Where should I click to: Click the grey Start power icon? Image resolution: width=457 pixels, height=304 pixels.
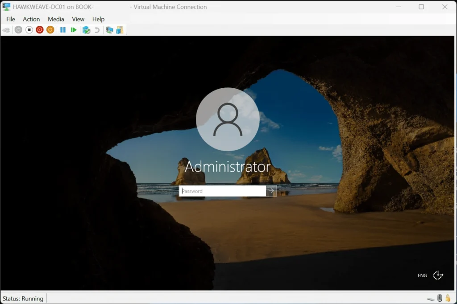click(x=18, y=30)
